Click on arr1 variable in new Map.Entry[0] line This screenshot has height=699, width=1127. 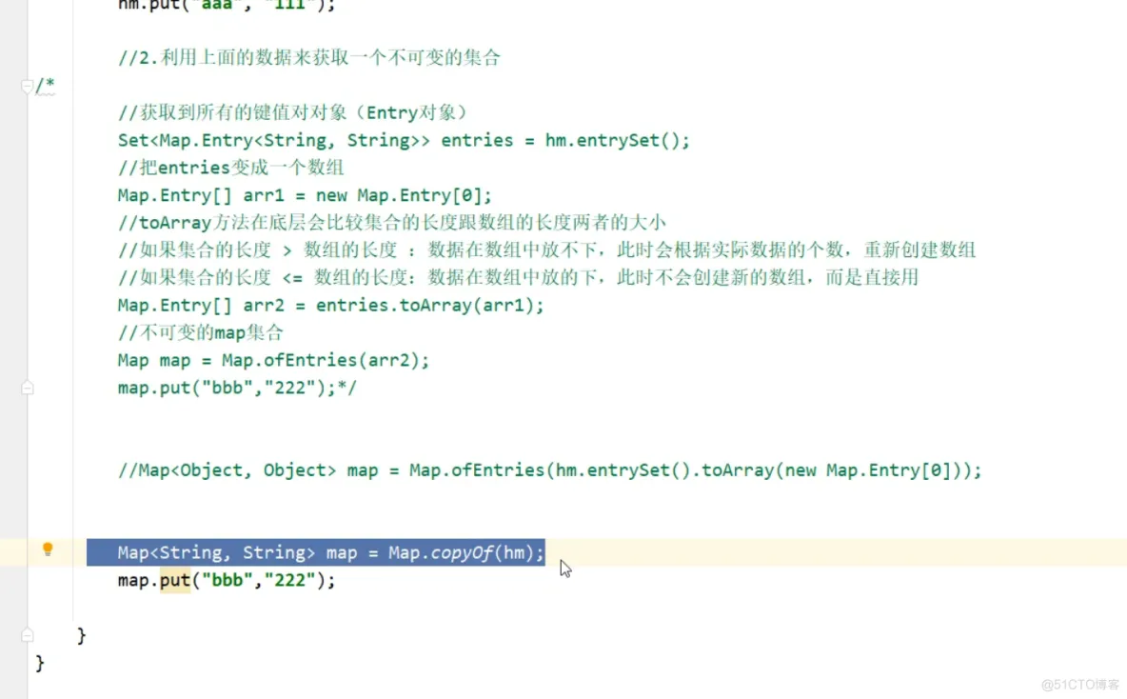pos(264,195)
